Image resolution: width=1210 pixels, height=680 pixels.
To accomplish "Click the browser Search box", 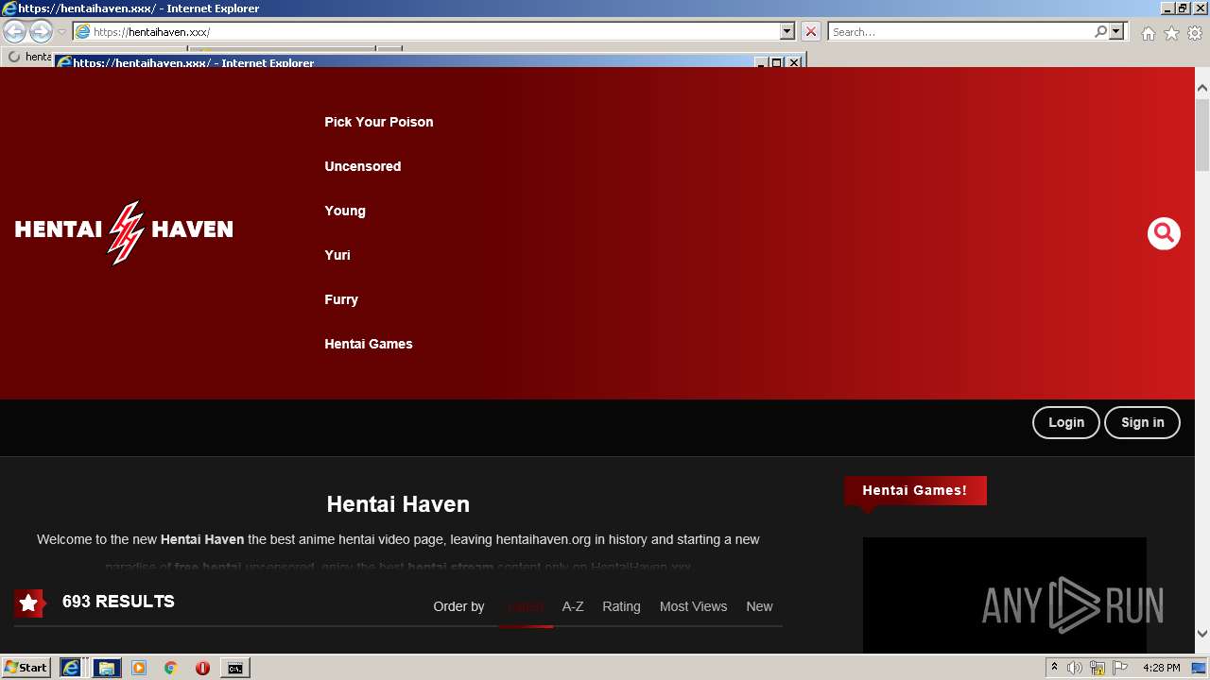I will 959,31.
